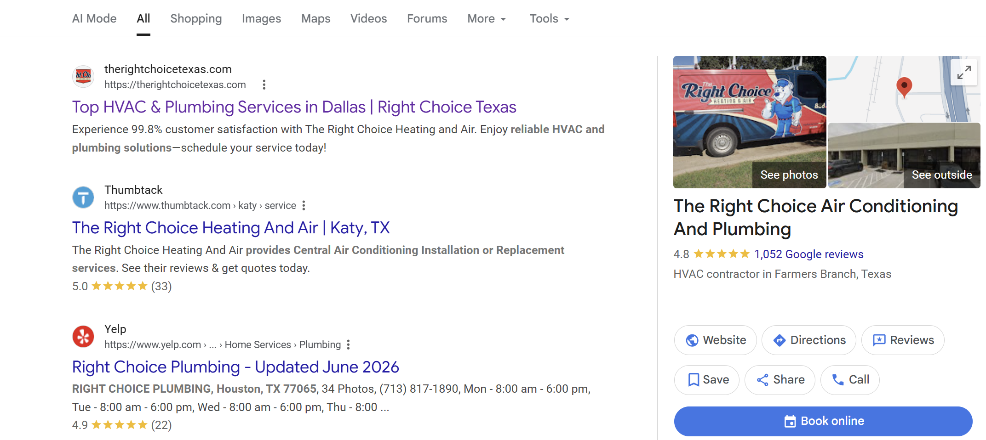The width and height of the screenshot is (986, 440).
Task: Expand the More dropdown menu
Action: tap(487, 18)
